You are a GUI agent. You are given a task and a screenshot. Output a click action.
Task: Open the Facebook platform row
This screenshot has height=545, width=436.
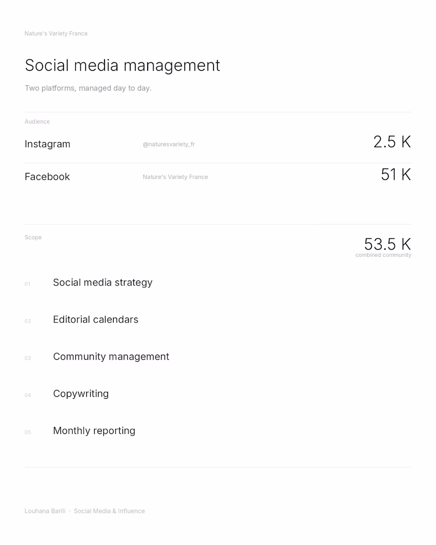[x=218, y=176]
